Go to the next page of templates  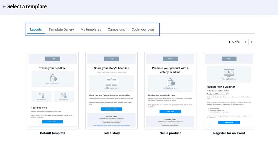click(x=252, y=42)
